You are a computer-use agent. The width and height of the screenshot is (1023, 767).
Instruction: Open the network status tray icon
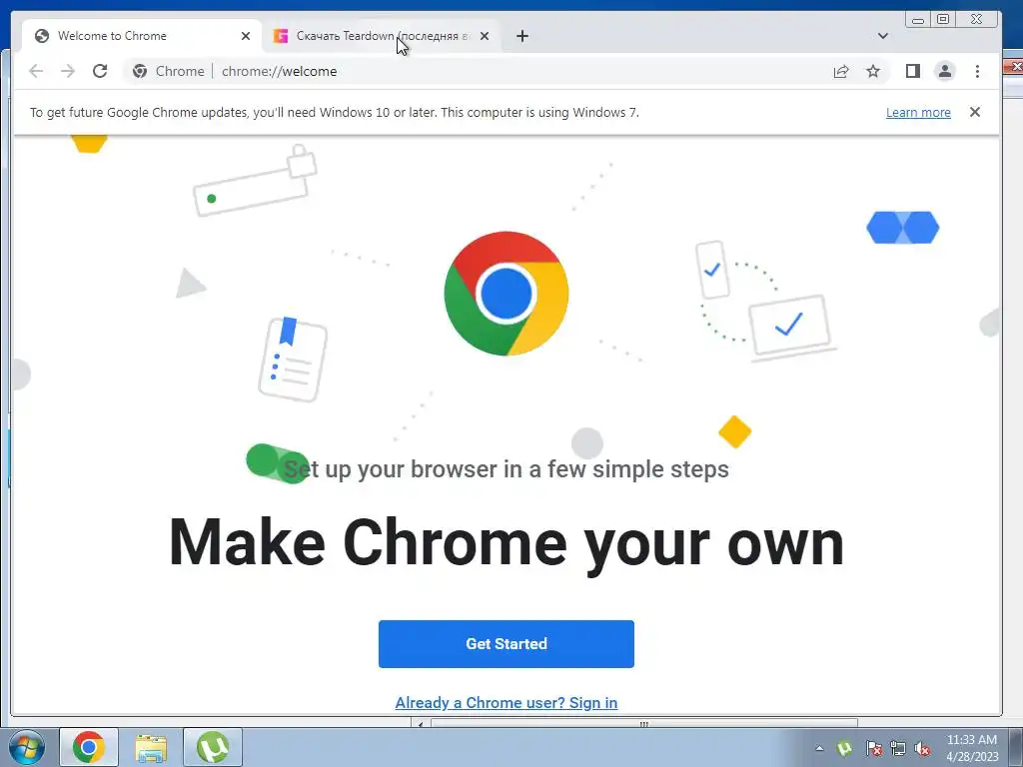(898, 748)
